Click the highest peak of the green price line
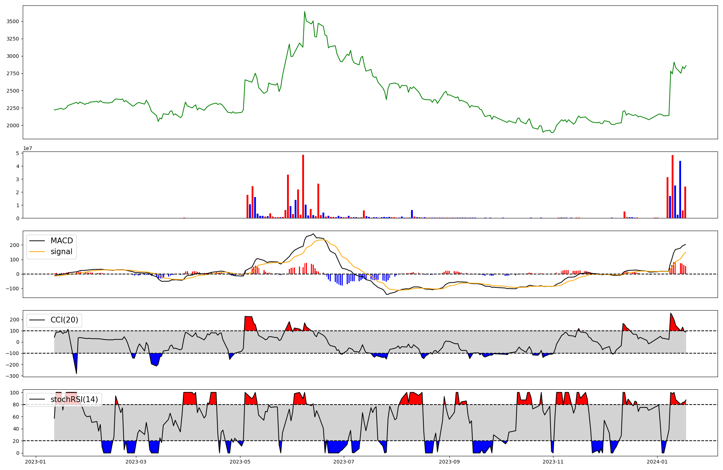 [305, 12]
